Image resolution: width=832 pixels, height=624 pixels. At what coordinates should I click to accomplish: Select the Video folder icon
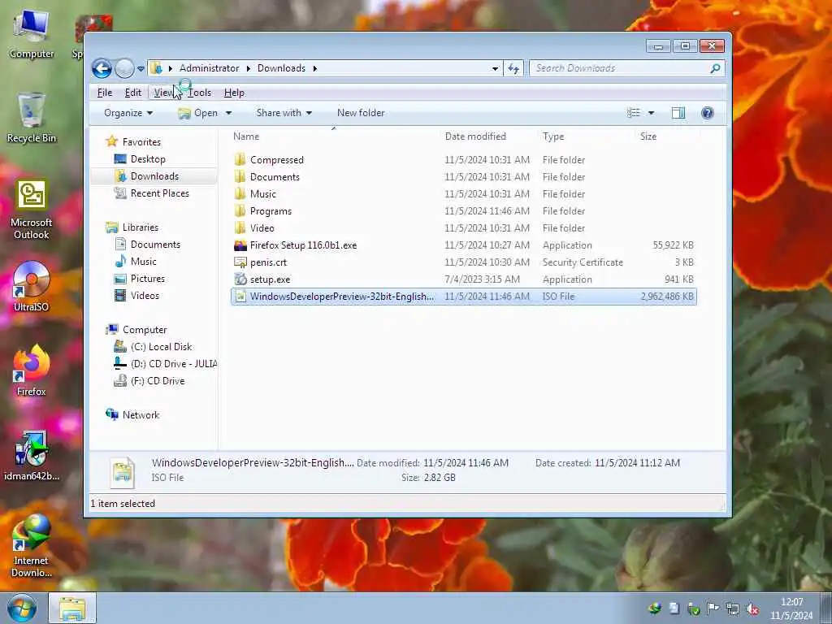[x=240, y=228]
